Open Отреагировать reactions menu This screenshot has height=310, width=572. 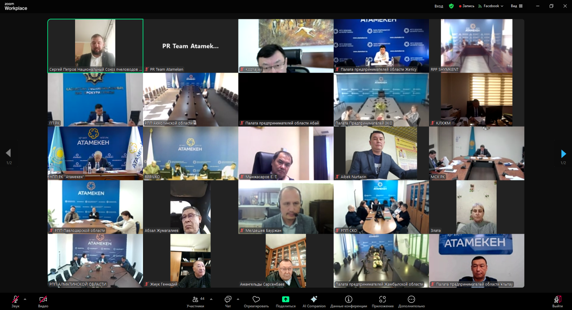click(x=256, y=301)
